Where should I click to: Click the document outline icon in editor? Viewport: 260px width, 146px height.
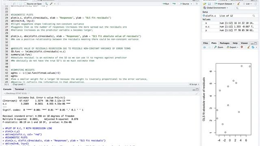[x=197, y=4]
